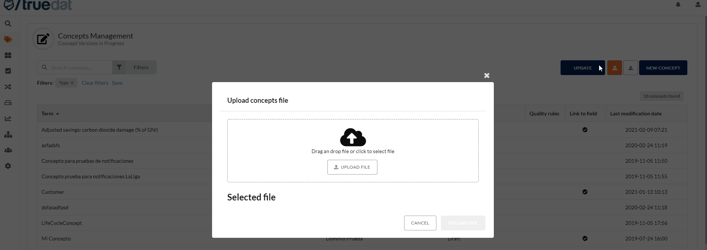Click the Clear filters link

pyautogui.click(x=95, y=83)
